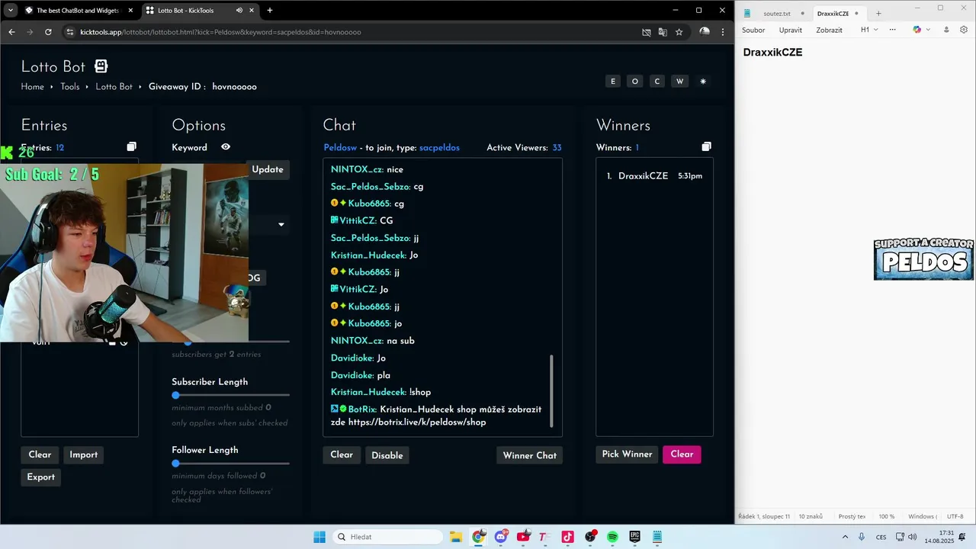Toggle keyword visibility with the eye icon

coord(226,147)
